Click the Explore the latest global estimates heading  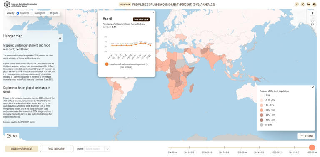tap(27, 90)
